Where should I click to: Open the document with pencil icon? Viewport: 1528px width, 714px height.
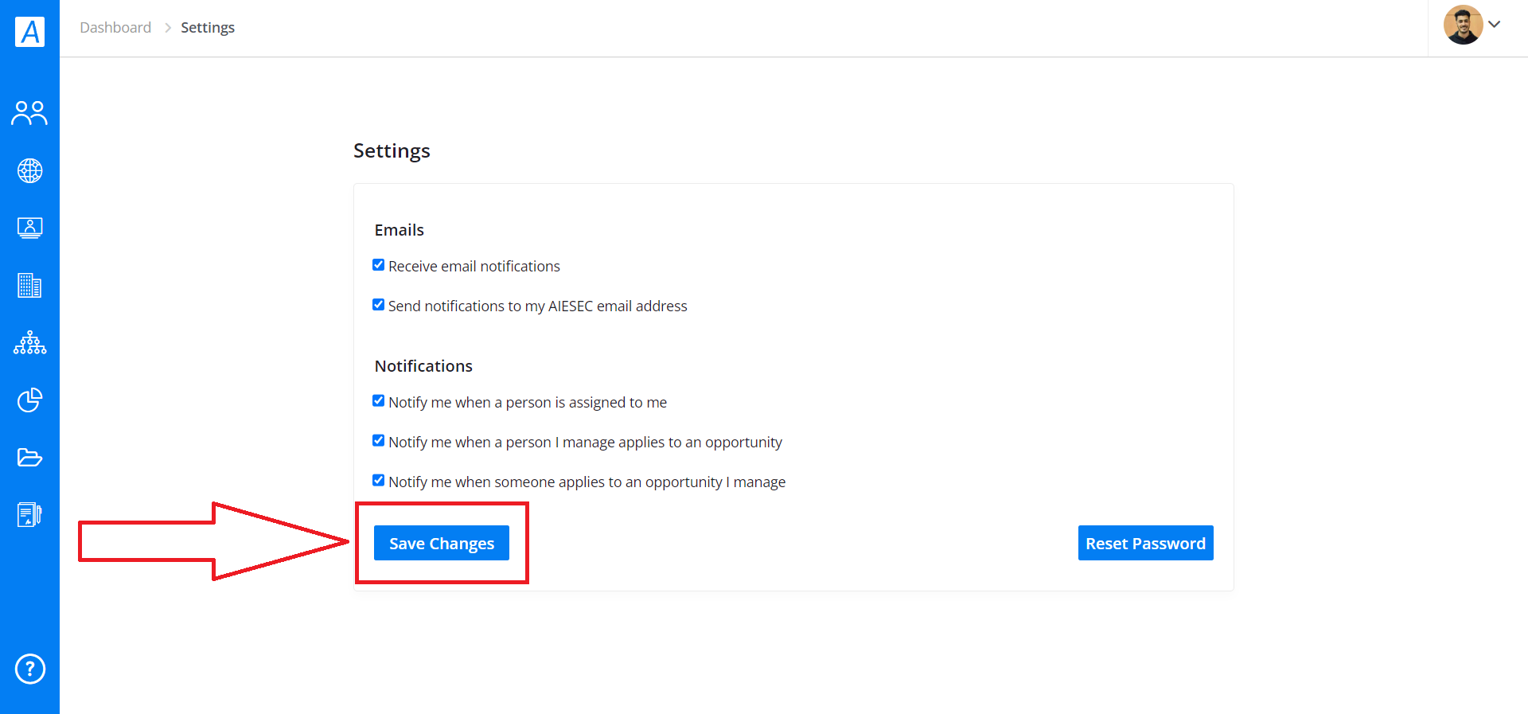(x=29, y=514)
